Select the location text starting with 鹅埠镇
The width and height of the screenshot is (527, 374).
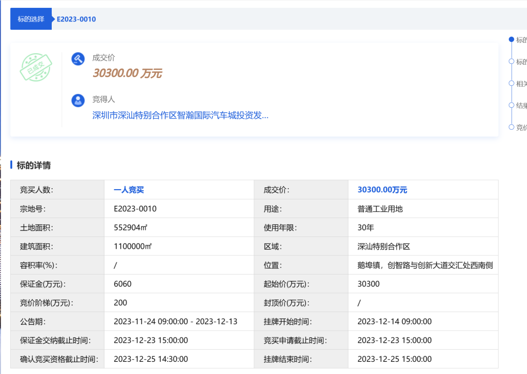coord(425,265)
